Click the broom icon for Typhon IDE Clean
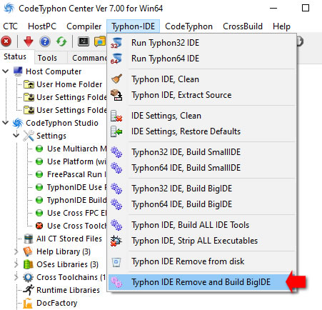This screenshot has height=310, width=322. (x=116, y=79)
